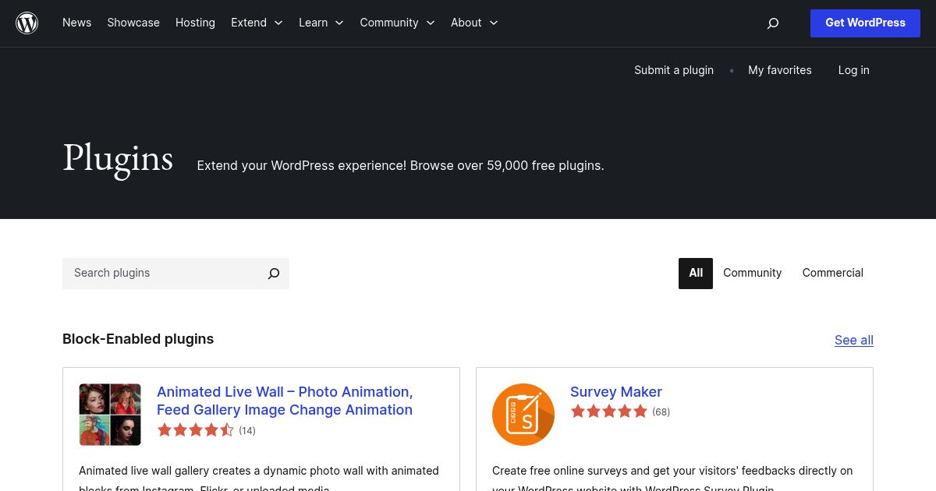See all Block-Enabled plugins
The height and width of the screenshot is (491, 936).
(854, 340)
